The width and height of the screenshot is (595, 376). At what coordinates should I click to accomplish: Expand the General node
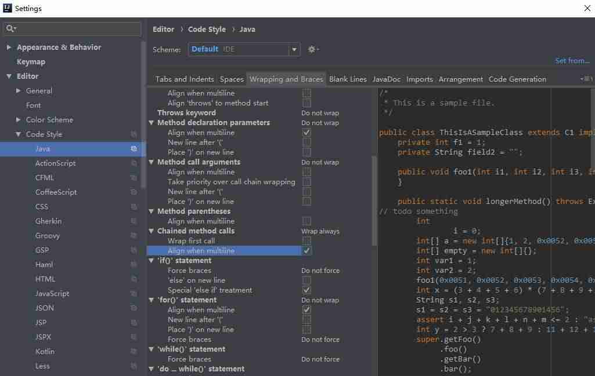tap(18, 90)
